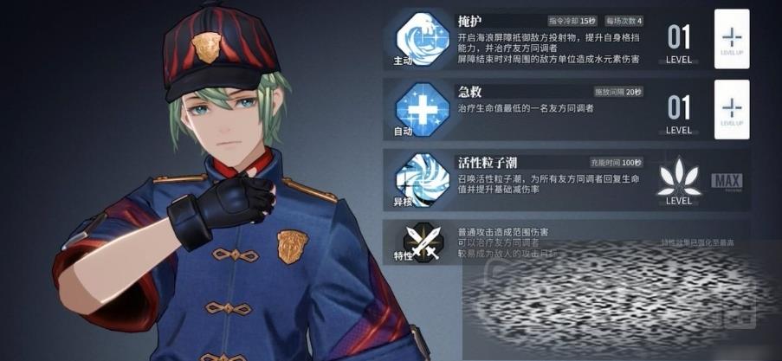Click the 施放间隔 20秒 interval tag

point(618,92)
